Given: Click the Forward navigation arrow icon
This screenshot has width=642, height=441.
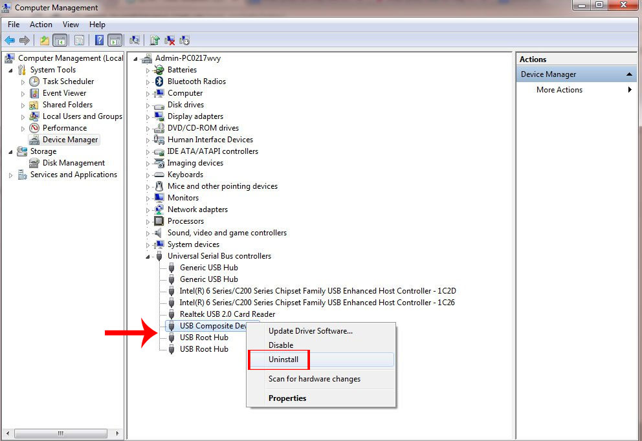Looking at the screenshot, I should pyautogui.click(x=25, y=39).
